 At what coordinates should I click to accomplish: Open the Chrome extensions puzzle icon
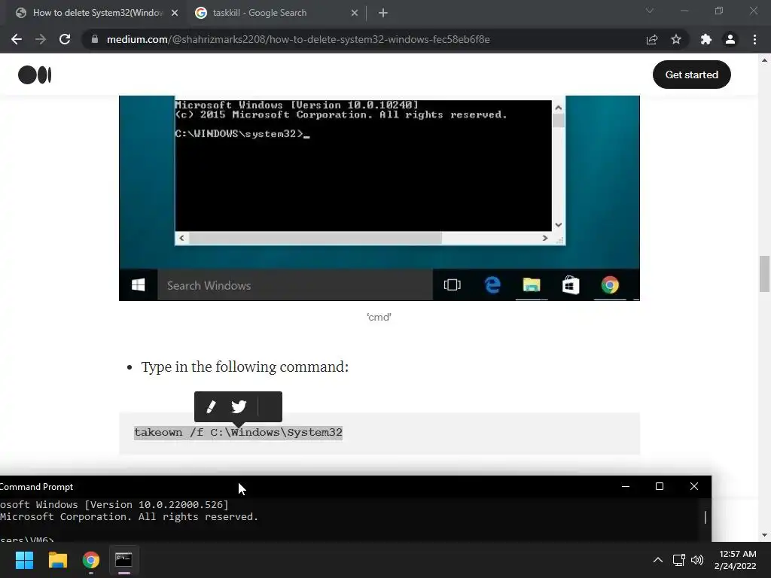point(706,39)
